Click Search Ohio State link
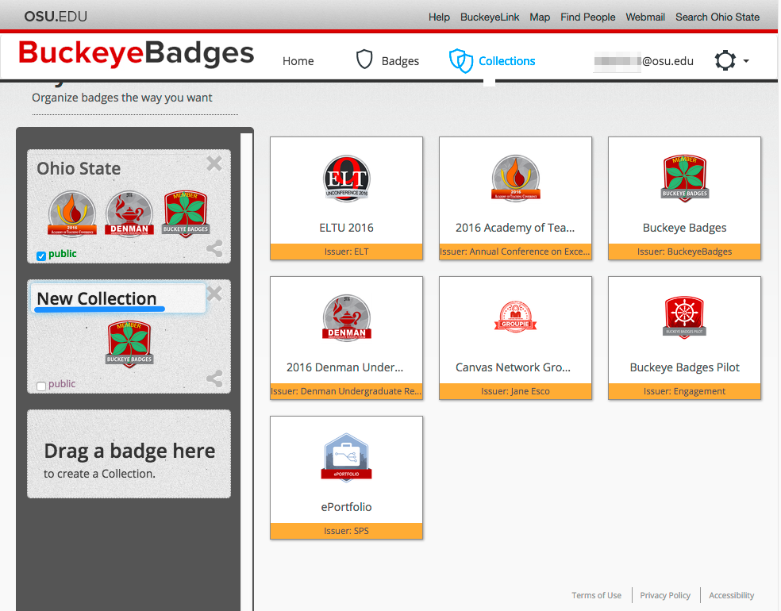This screenshot has width=781, height=611. (718, 17)
